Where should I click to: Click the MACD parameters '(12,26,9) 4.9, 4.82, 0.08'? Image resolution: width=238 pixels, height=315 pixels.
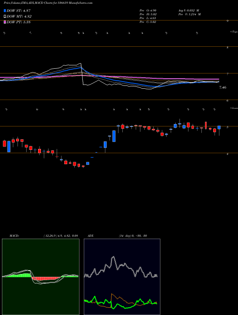coord(61,236)
